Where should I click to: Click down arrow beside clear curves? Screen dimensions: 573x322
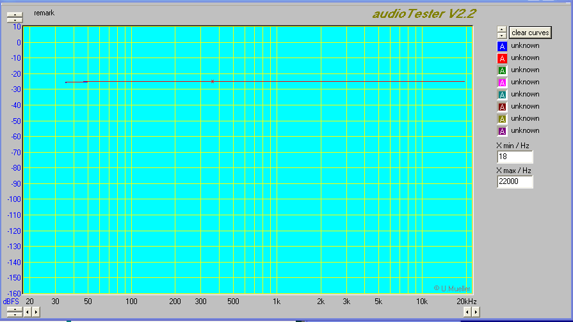(x=502, y=35)
